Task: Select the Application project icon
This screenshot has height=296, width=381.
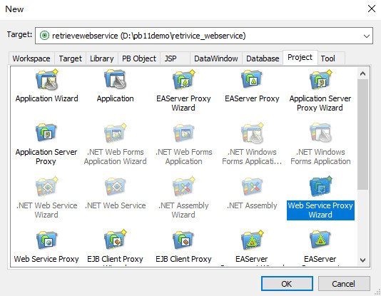Action: pos(115,79)
